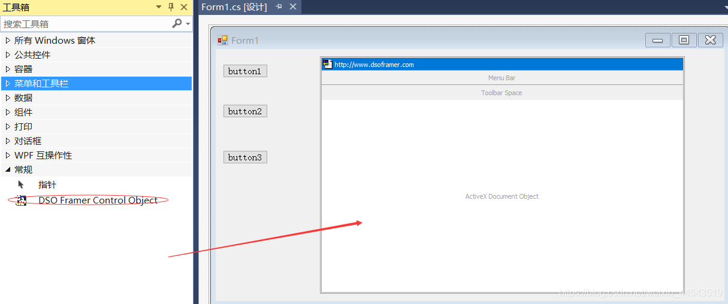Choose the pointer (指针) tool icon
728x304 pixels.
(x=21, y=185)
